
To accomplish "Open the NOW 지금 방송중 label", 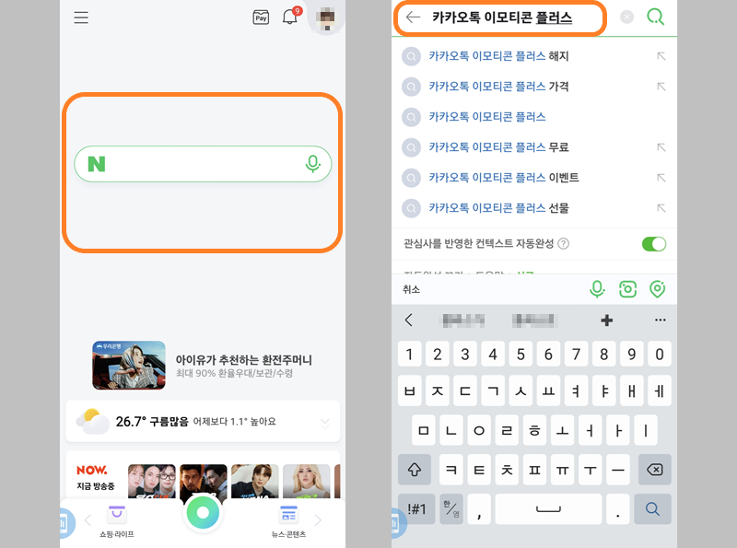I will (x=96, y=477).
